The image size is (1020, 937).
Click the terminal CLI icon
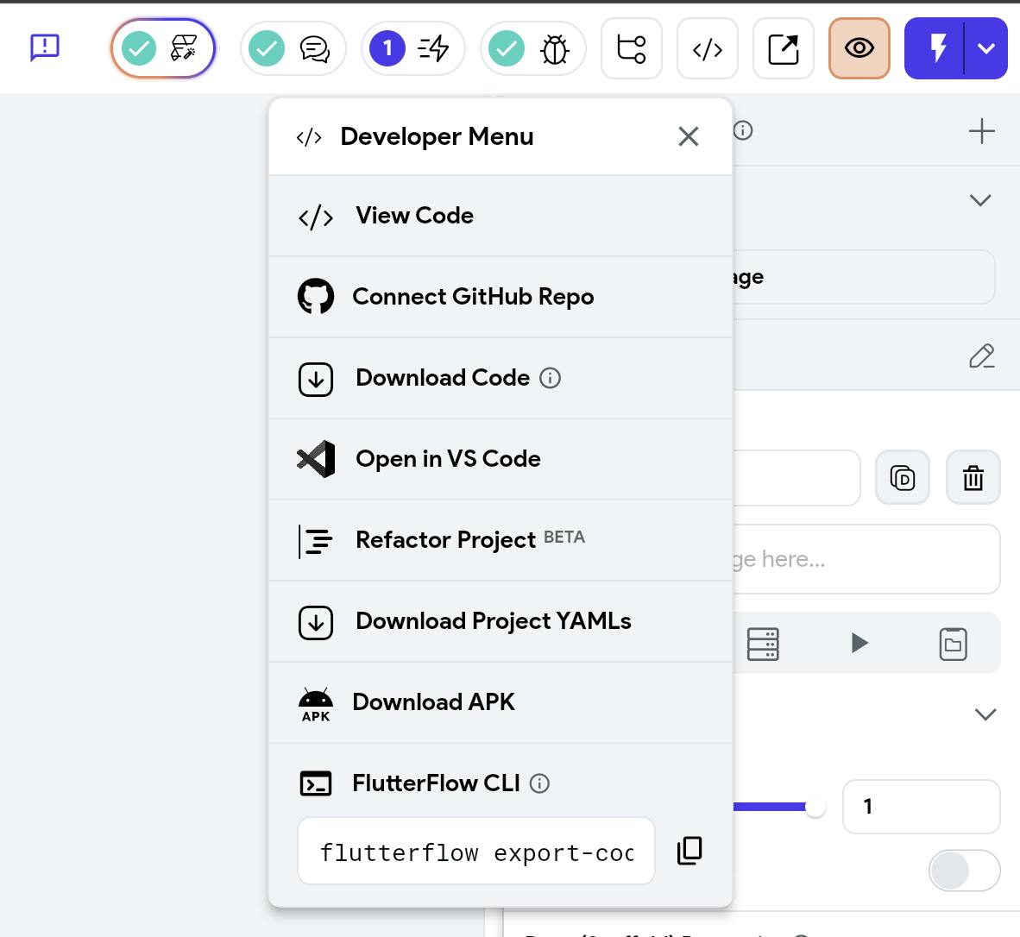point(316,783)
